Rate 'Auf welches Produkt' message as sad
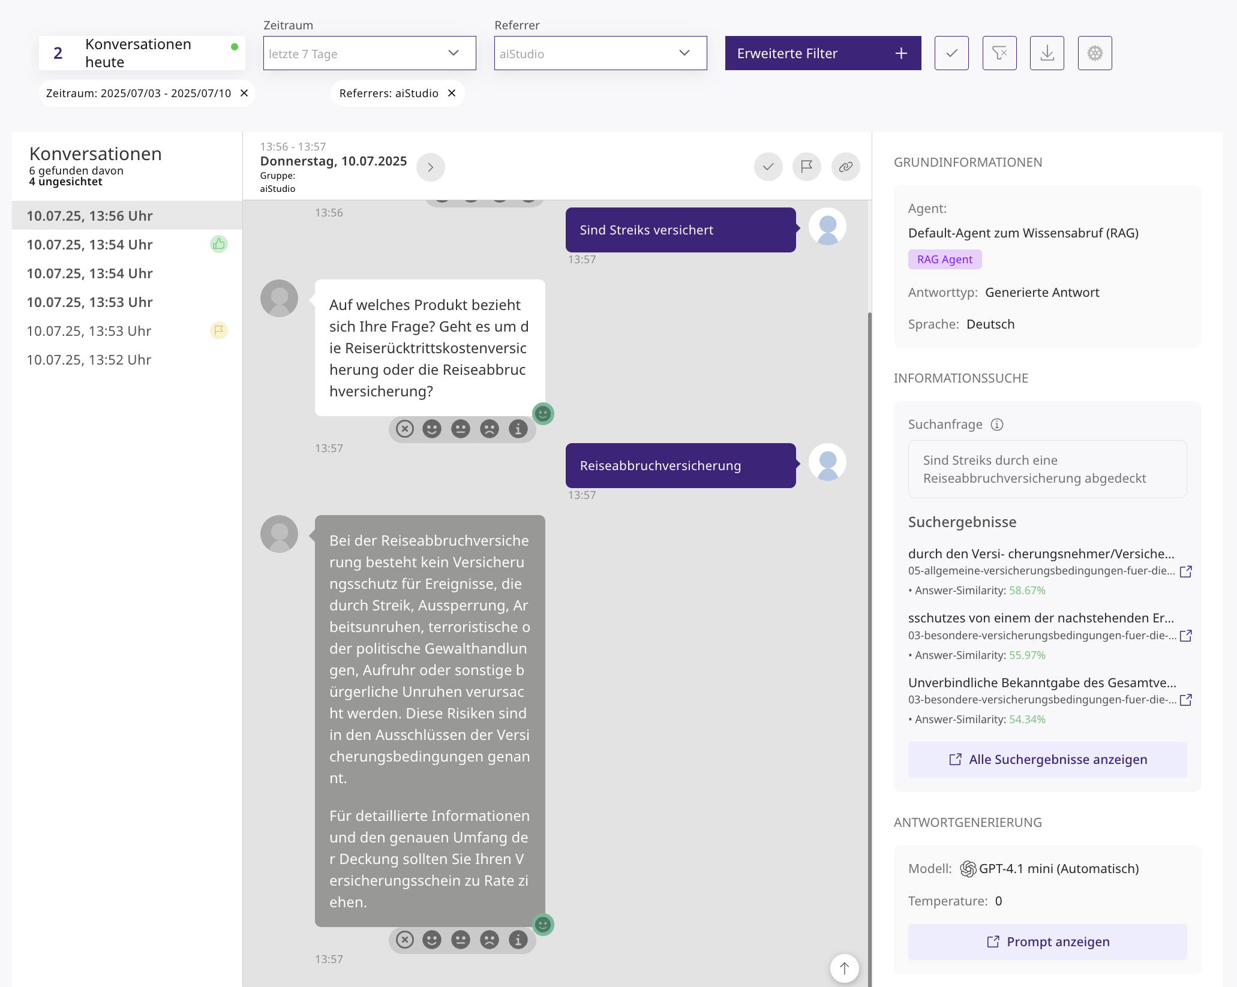Image resolution: width=1237 pixels, height=987 pixels. (490, 429)
